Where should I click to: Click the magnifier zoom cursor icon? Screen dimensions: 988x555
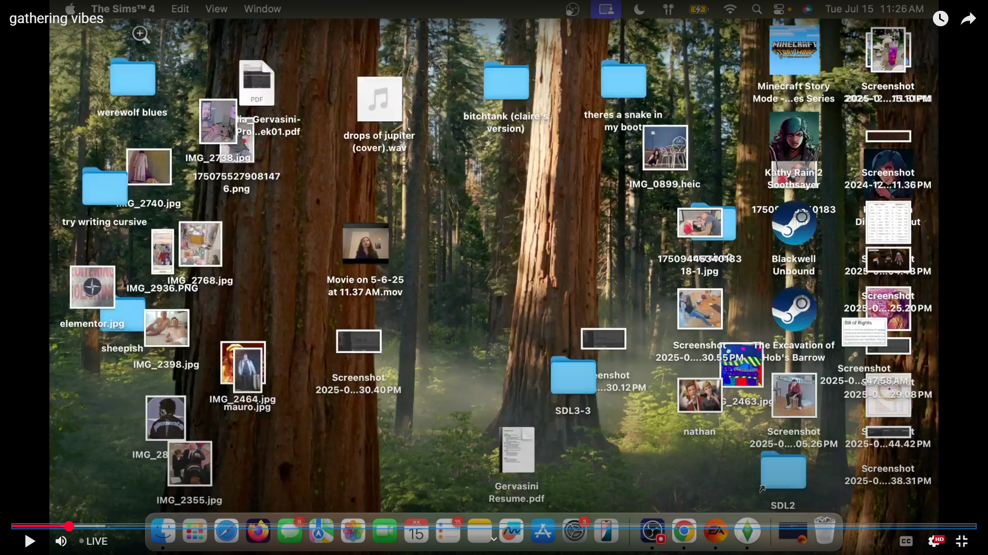[x=140, y=34]
